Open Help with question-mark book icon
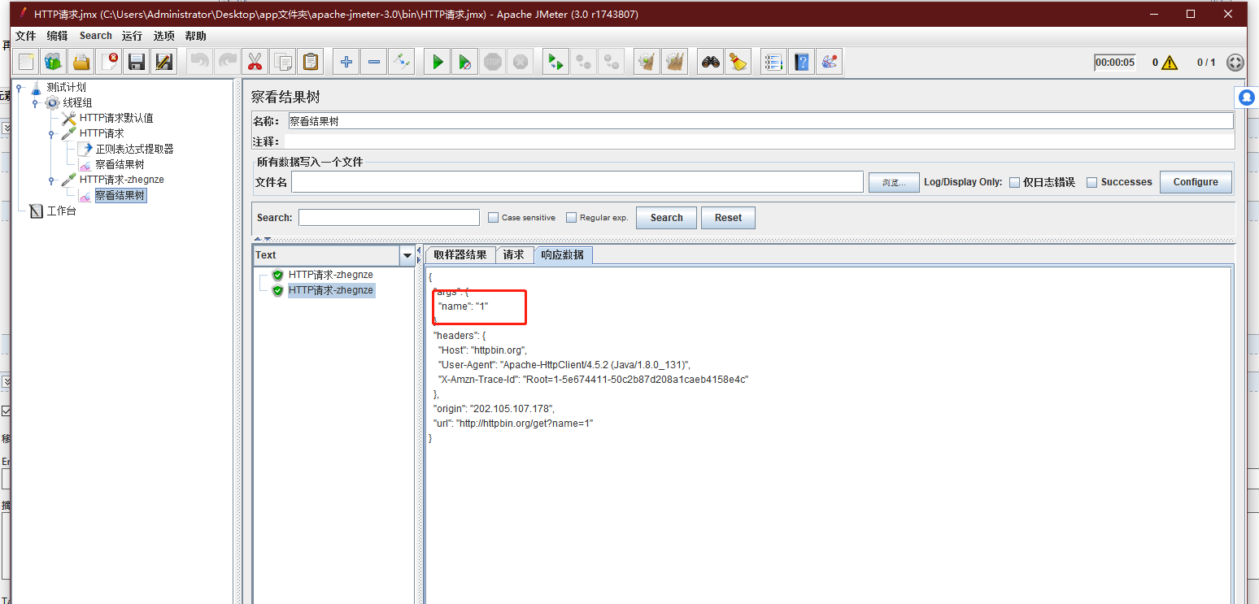Viewport: 1259px width, 604px height. click(801, 62)
